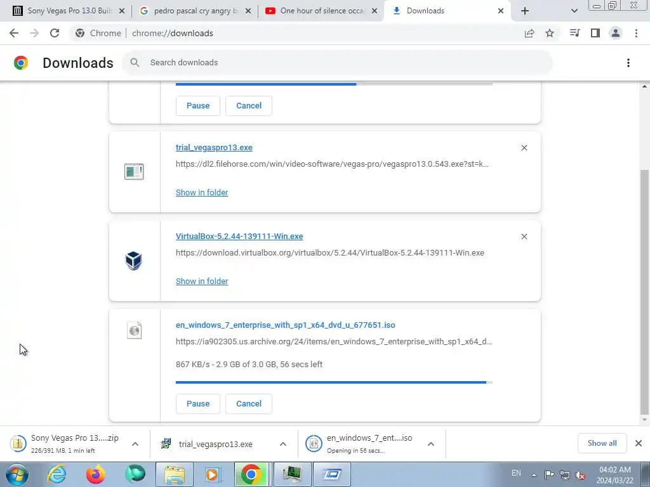The width and height of the screenshot is (650, 487).
Task: Click the trial_vegaspro13.exe file icon
Action: pos(134,171)
